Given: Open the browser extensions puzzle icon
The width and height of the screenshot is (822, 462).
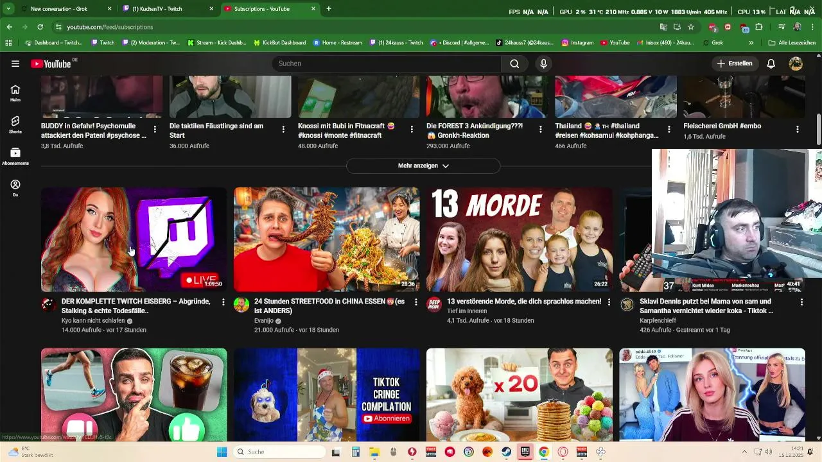Looking at the screenshot, I should coord(759,27).
